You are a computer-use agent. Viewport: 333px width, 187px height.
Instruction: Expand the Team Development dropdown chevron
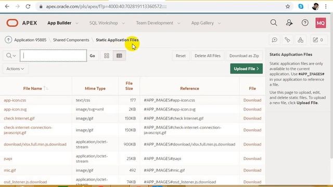click(x=179, y=23)
